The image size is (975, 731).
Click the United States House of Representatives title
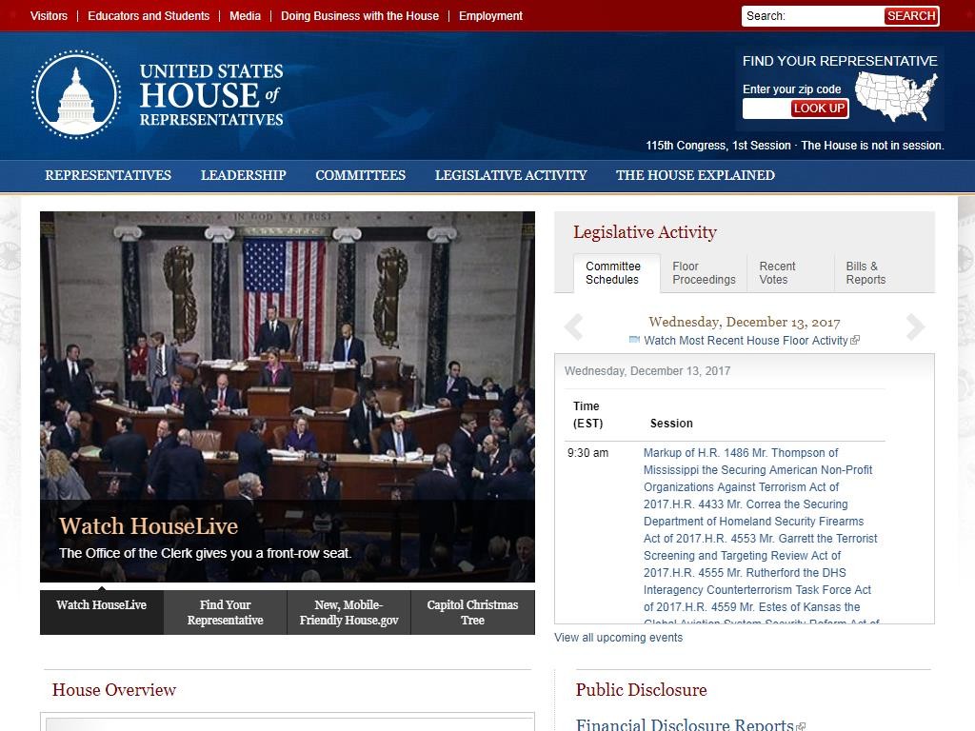tap(211, 94)
